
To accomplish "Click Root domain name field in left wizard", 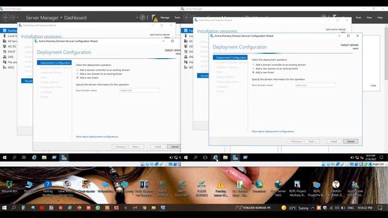I will (x=139, y=90).
